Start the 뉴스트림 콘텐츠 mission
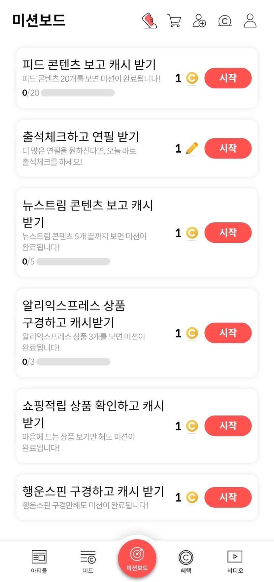 click(228, 233)
